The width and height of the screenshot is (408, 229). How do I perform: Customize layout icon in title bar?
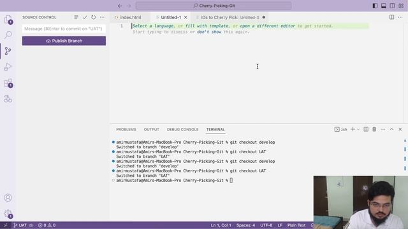coord(401,6)
